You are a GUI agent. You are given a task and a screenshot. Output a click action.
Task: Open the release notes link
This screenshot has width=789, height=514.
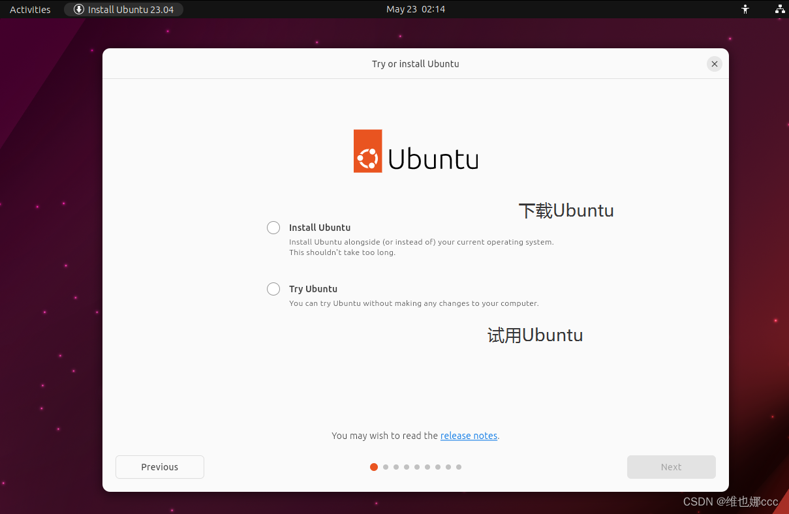click(x=469, y=436)
